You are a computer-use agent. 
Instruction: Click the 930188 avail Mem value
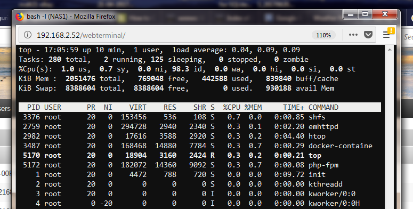pyautogui.click(x=278, y=89)
